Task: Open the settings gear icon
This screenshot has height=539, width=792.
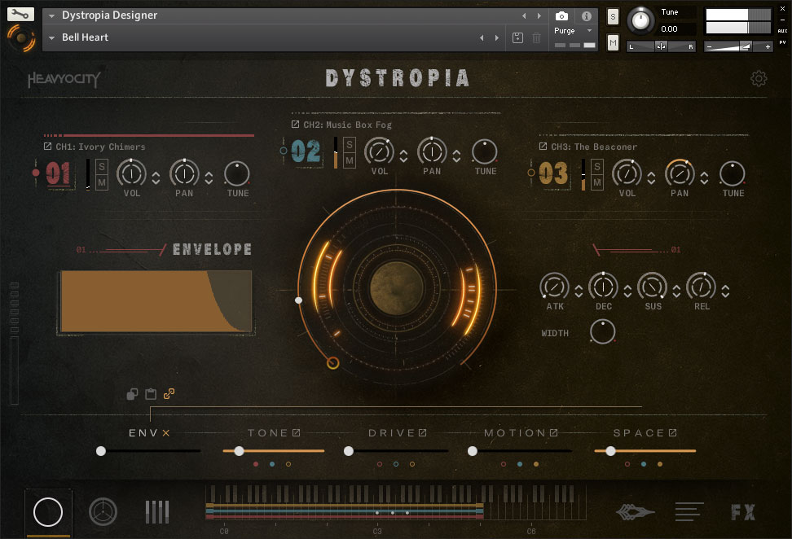Action: pyautogui.click(x=759, y=78)
